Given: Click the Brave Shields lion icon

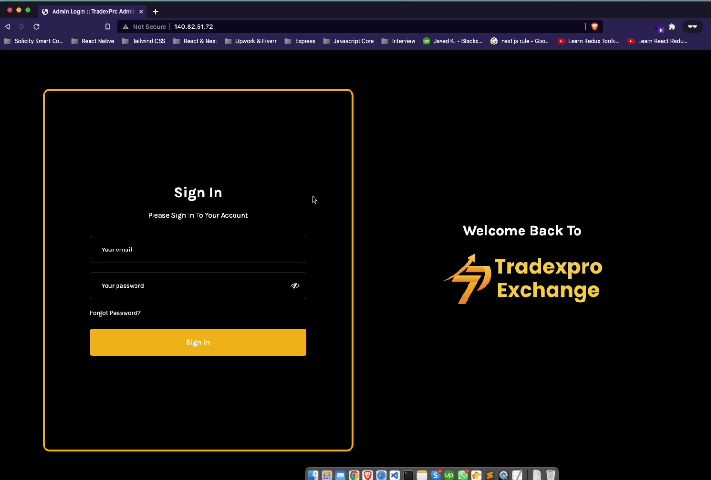Looking at the screenshot, I should [594, 27].
